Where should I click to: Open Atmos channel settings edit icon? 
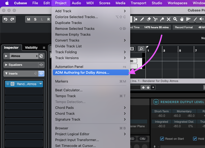[41, 56]
